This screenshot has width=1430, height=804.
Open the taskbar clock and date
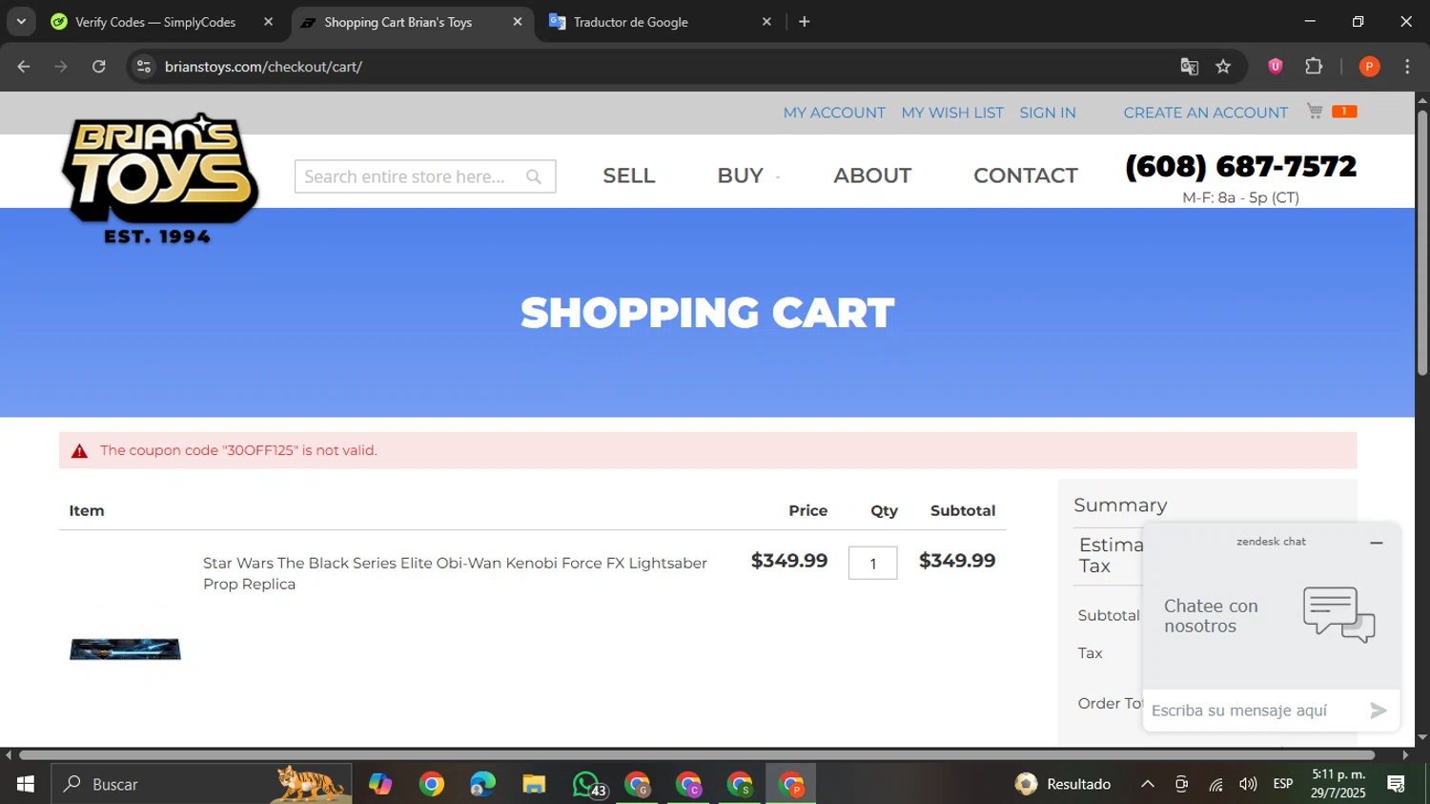1338,784
